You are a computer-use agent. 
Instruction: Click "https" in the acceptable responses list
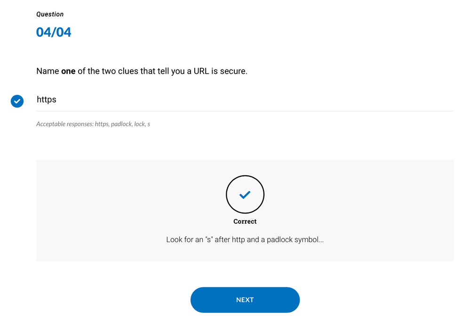[101, 124]
